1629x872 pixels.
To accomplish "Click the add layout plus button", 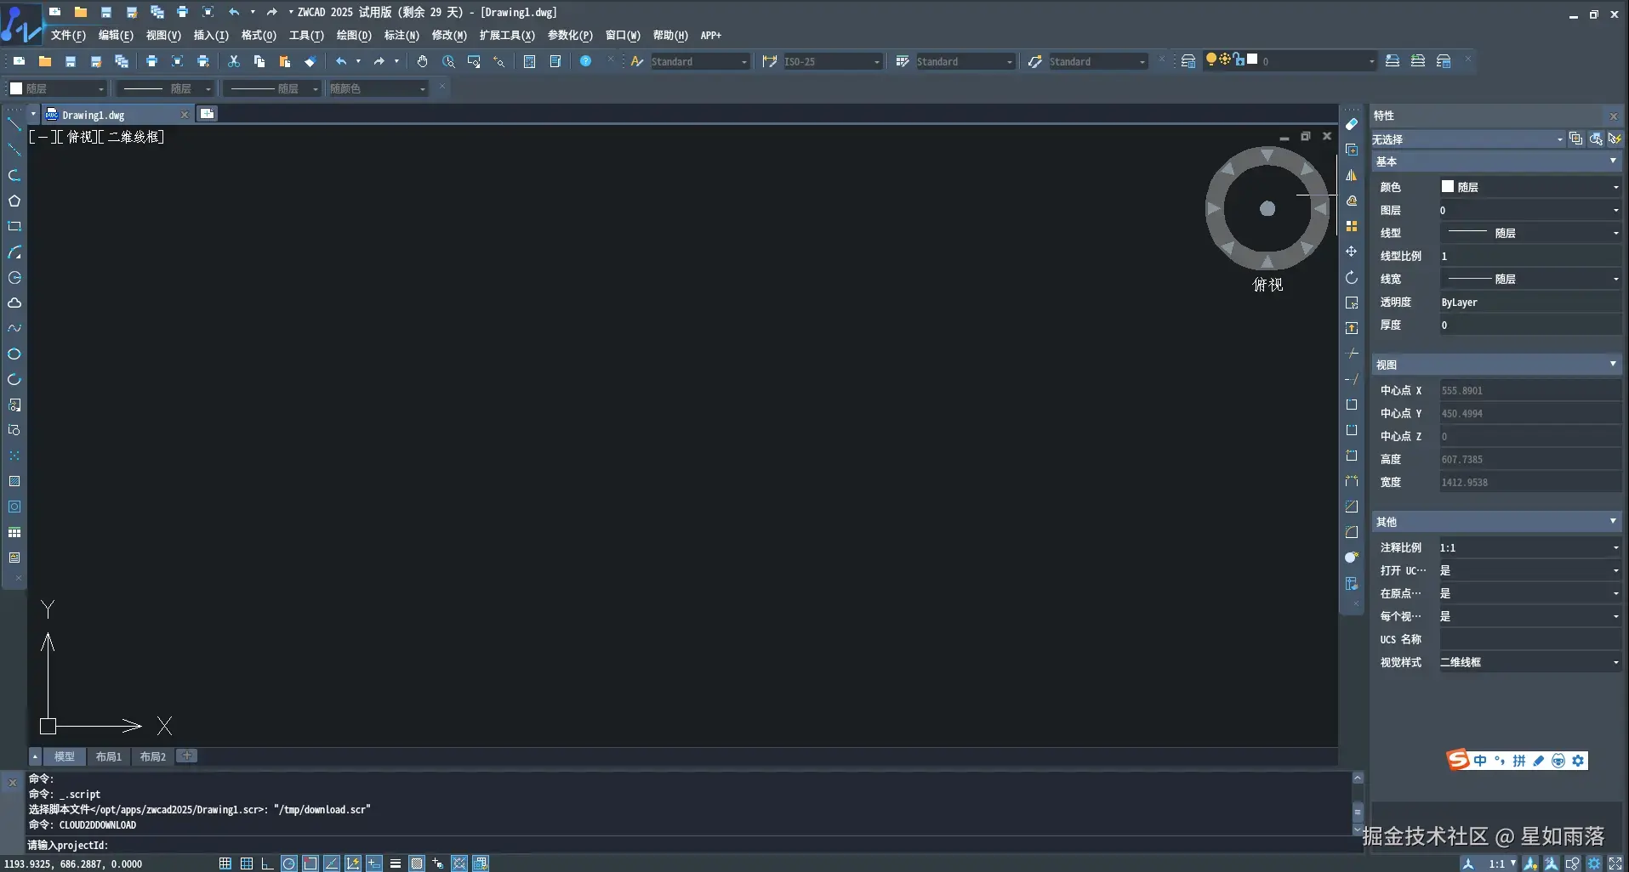I will (187, 756).
